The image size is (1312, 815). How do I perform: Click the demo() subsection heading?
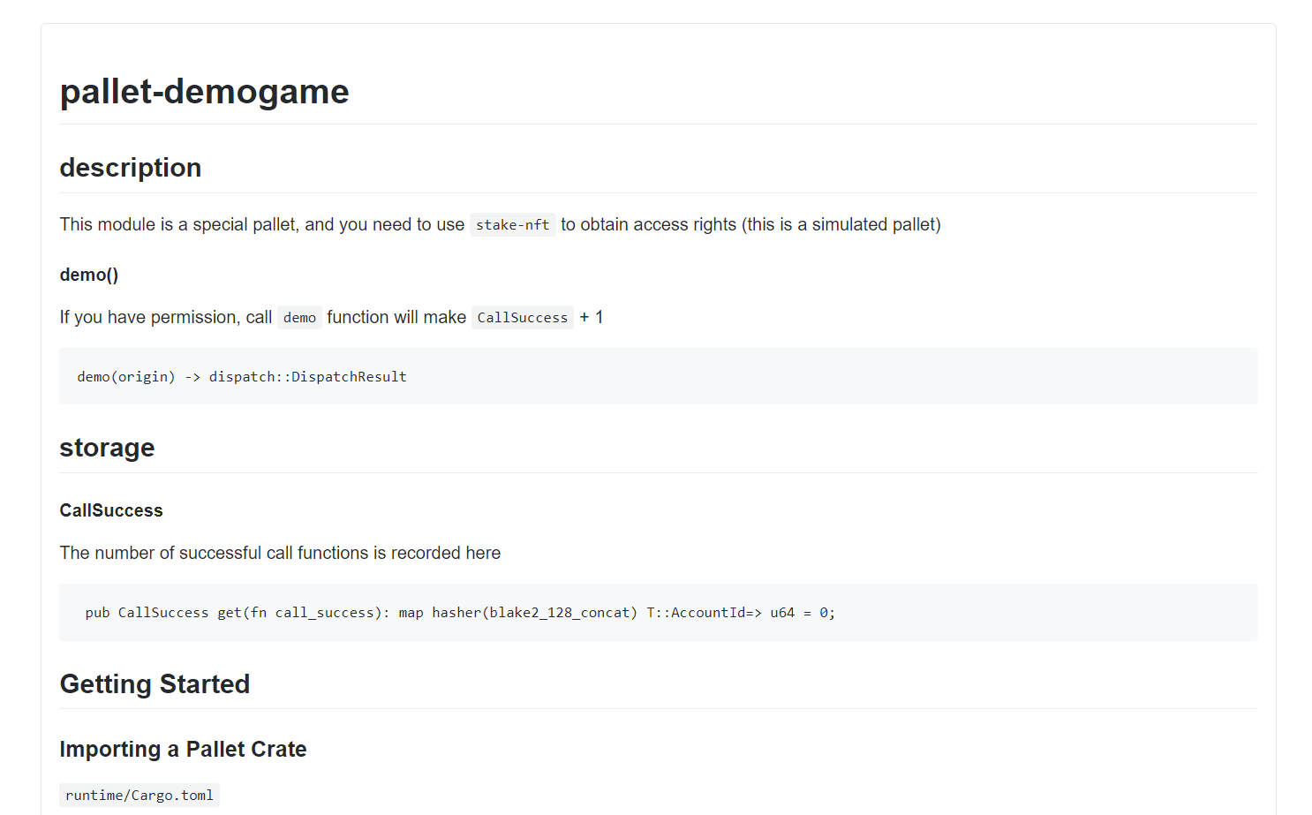(x=88, y=275)
